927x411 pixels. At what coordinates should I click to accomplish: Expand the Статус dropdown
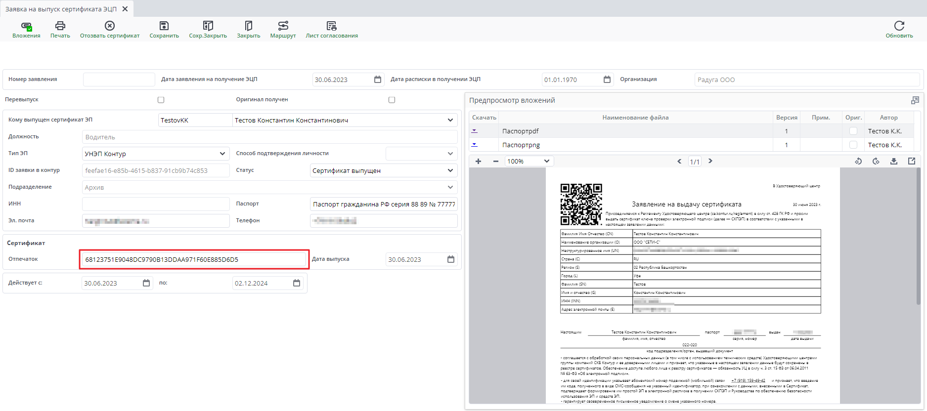(x=450, y=170)
